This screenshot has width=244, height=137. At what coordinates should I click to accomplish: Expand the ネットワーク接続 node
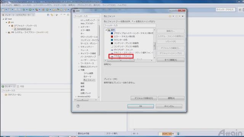(x=79, y=53)
